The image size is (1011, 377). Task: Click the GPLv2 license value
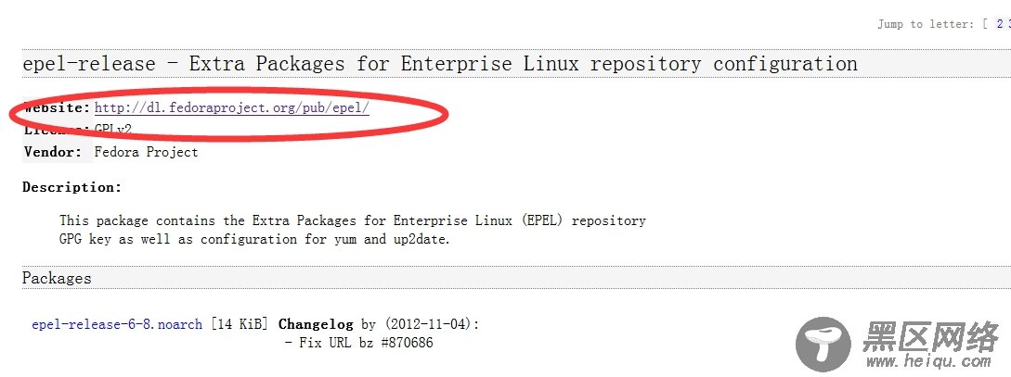point(113,130)
